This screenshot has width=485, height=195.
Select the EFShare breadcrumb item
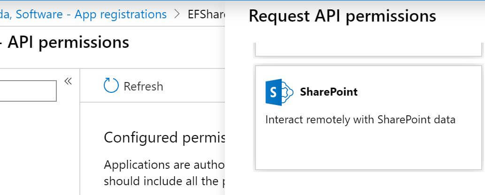pyautogui.click(x=206, y=14)
